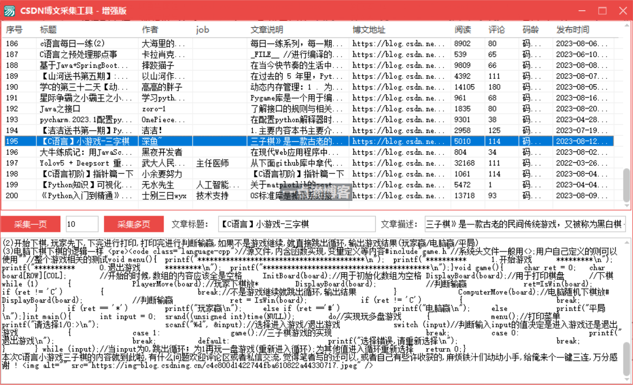
Task: Click the publish date 2023-06-10
Action: click(582, 54)
